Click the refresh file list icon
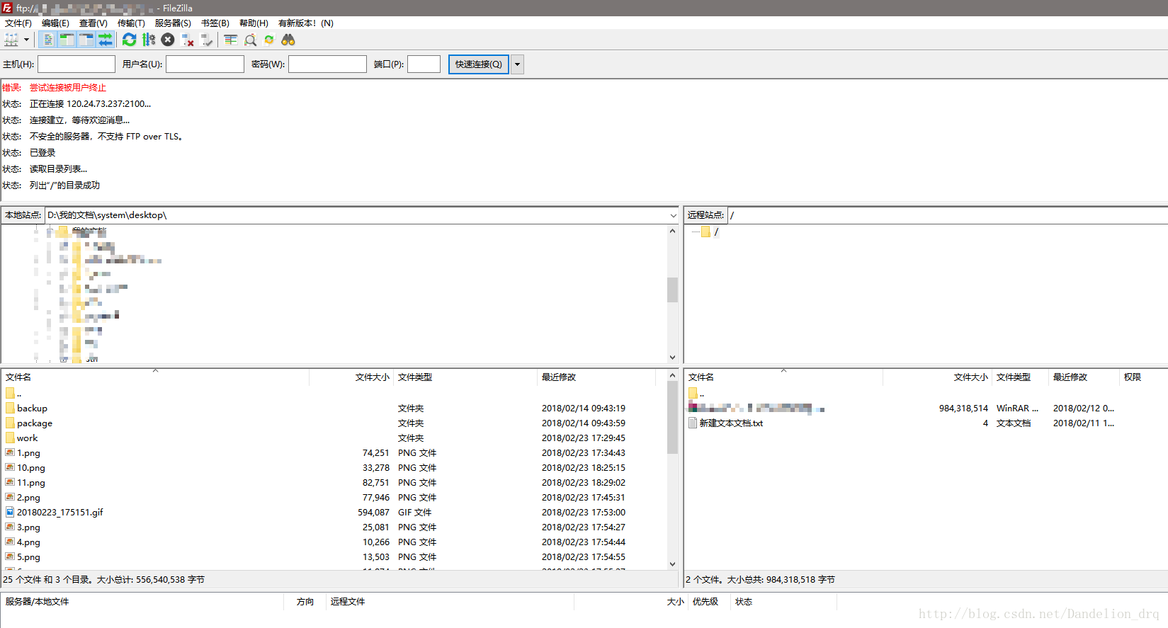The image size is (1168, 628). 129,40
